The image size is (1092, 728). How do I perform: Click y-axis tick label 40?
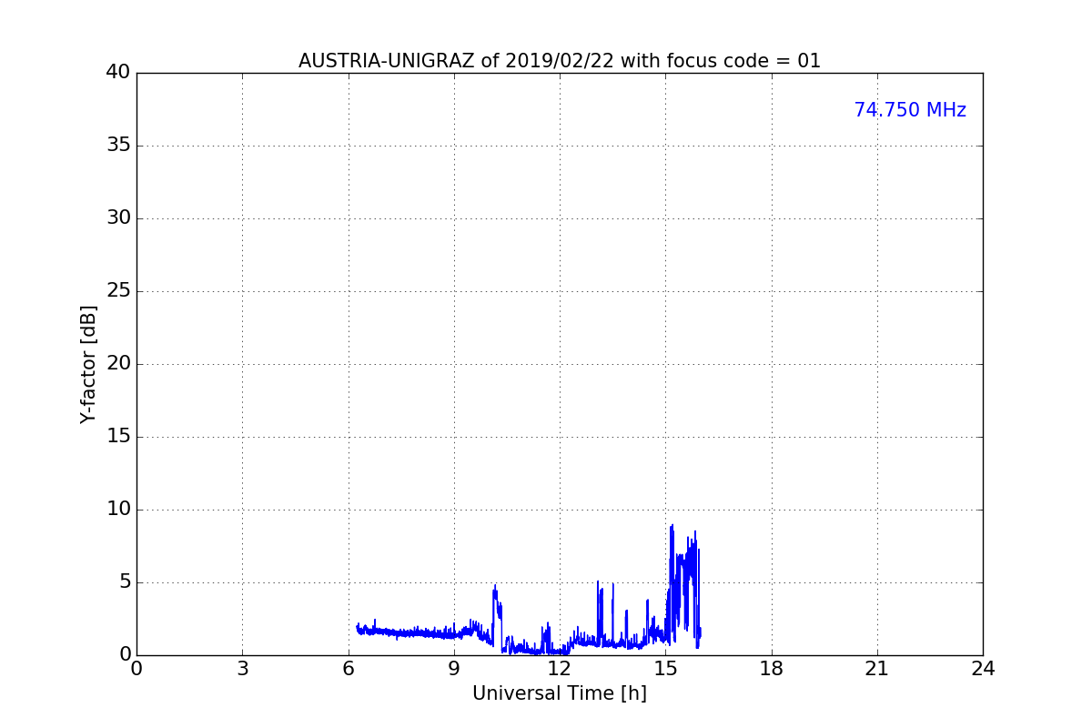pos(118,73)
